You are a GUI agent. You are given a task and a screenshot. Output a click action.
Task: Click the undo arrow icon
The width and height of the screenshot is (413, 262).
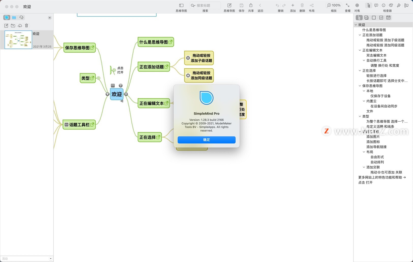click(277, 5)
